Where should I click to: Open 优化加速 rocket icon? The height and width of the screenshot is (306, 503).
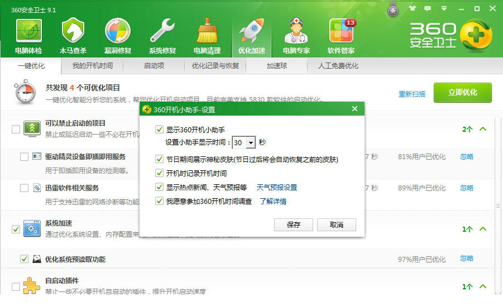[x=252, y=31]
